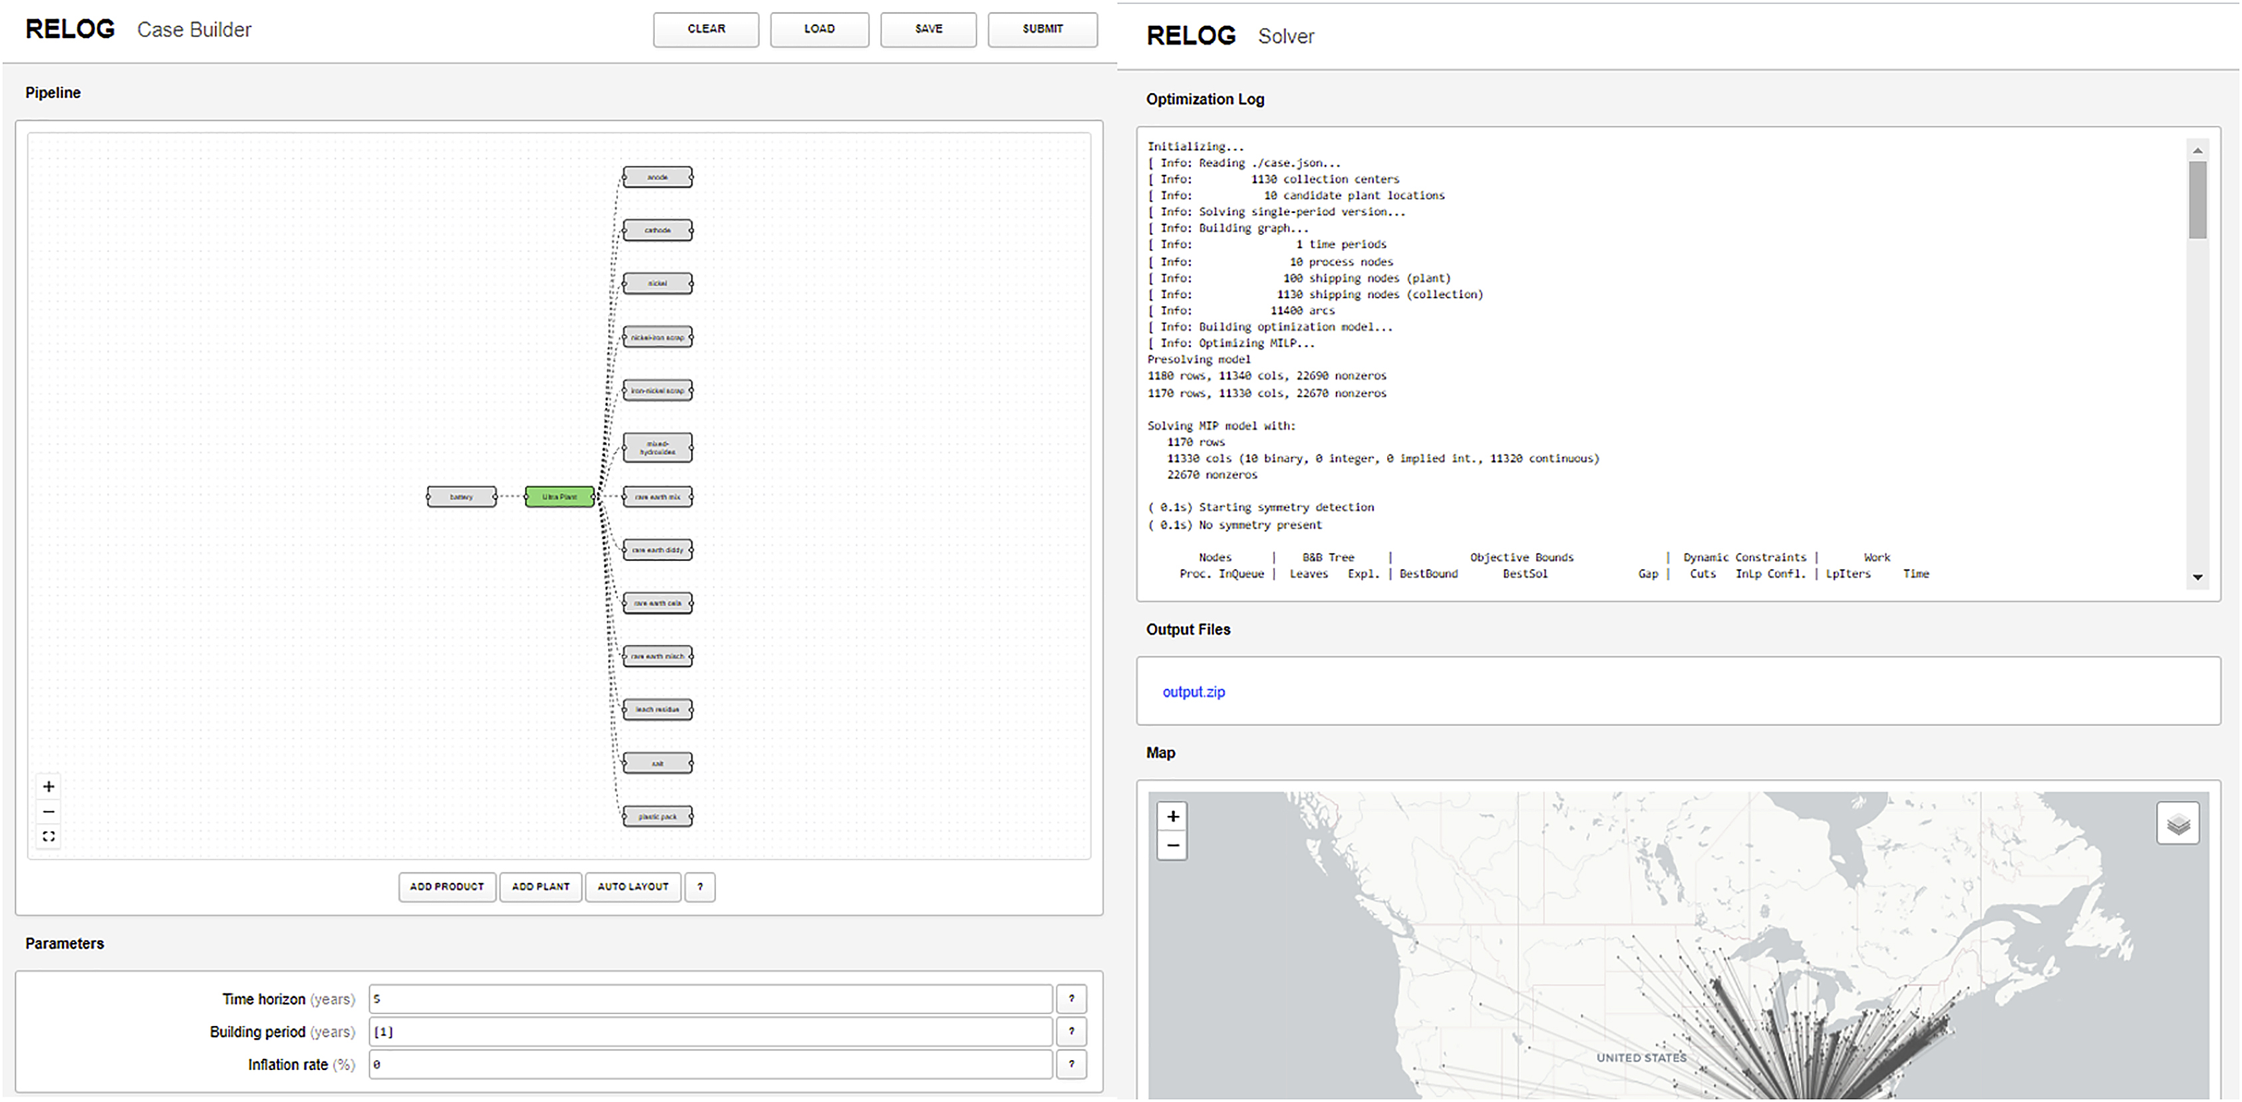Open help for Time horizon
Viewport: 2242px width, 1102px height.
(1071, 1000)
